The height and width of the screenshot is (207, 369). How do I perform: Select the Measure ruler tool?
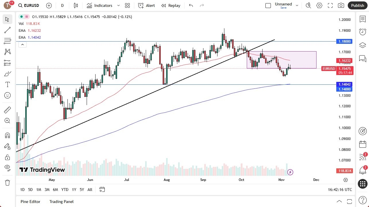click(7, 110)
